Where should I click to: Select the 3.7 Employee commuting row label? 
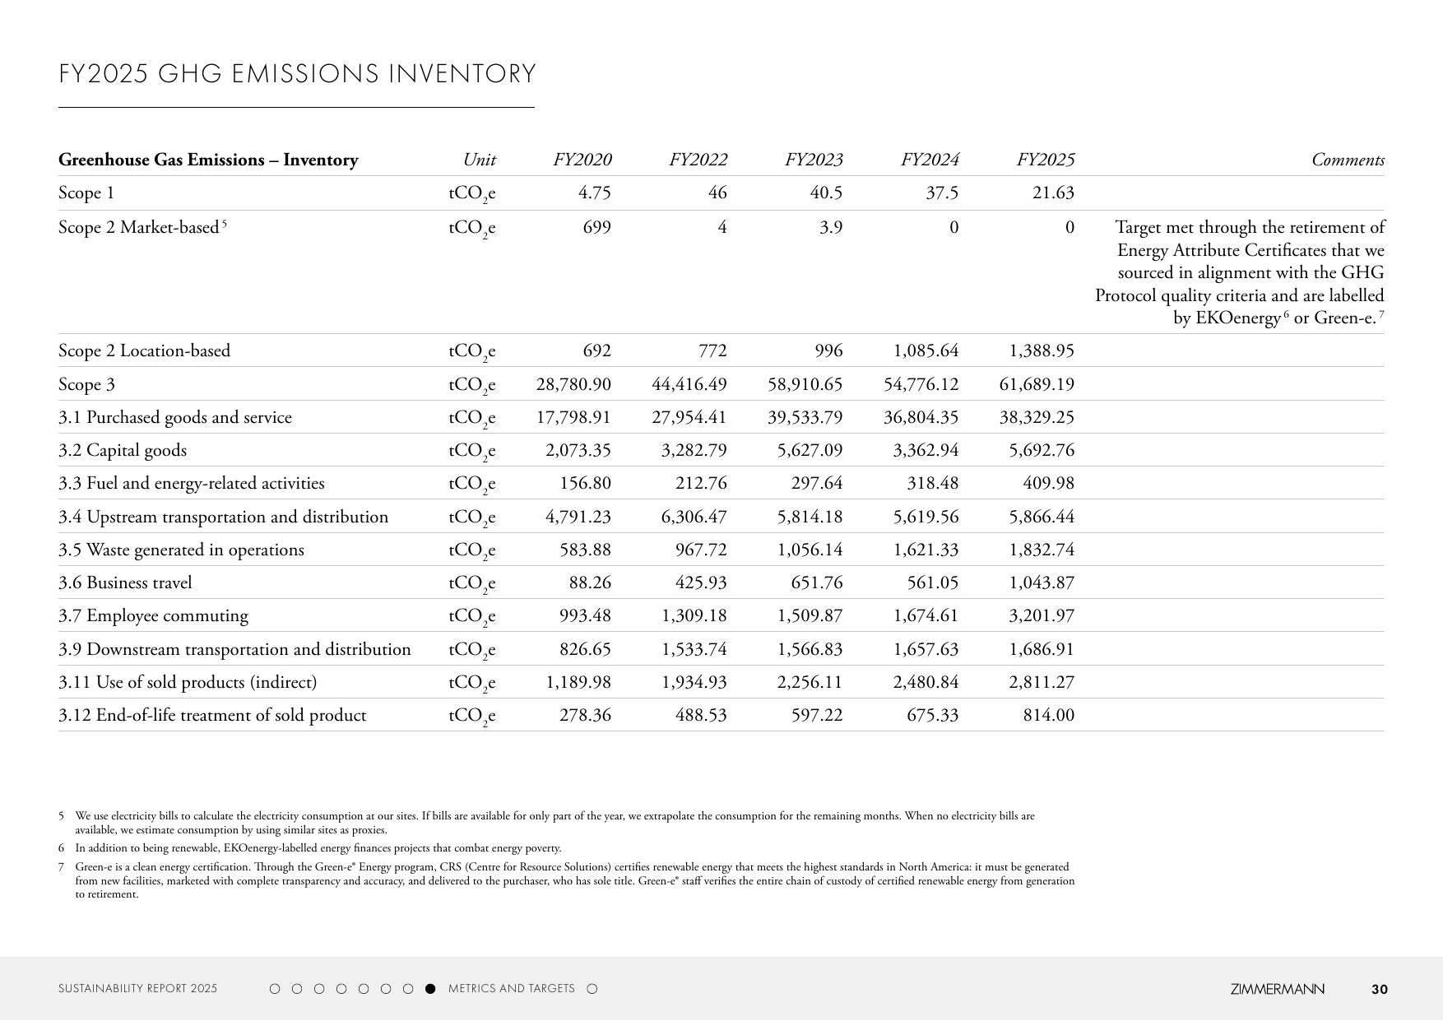coord(153,616)
